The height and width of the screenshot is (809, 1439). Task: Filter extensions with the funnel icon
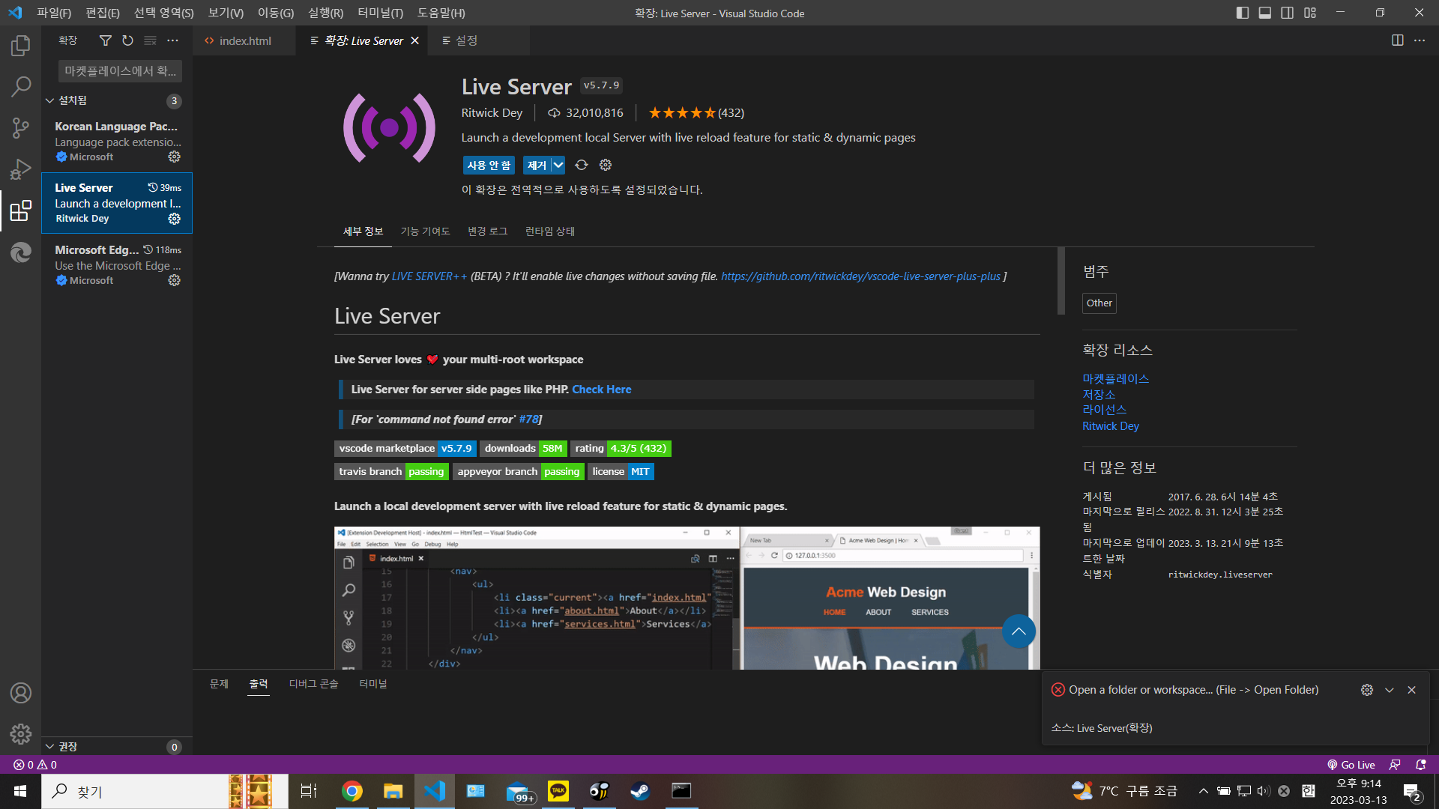coord(106,40)
